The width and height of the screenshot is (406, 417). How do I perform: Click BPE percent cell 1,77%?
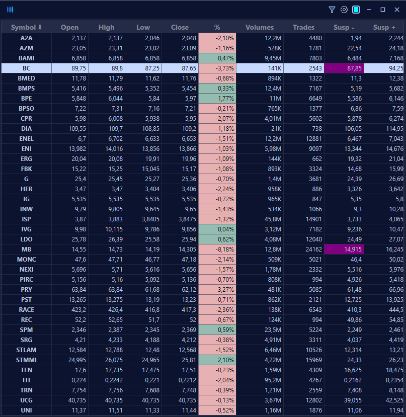pos(217,99)
